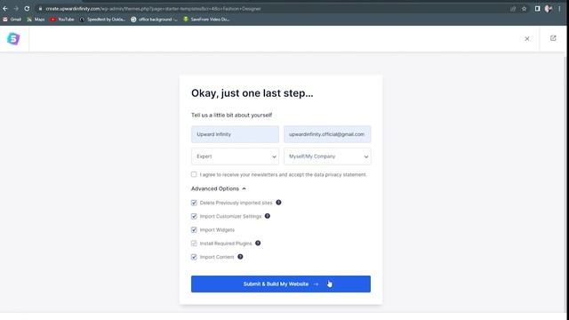The width and height of the screenshot is (569, 320).
Task: Open the Maps bookmark
Action: (x=36, y=20)
